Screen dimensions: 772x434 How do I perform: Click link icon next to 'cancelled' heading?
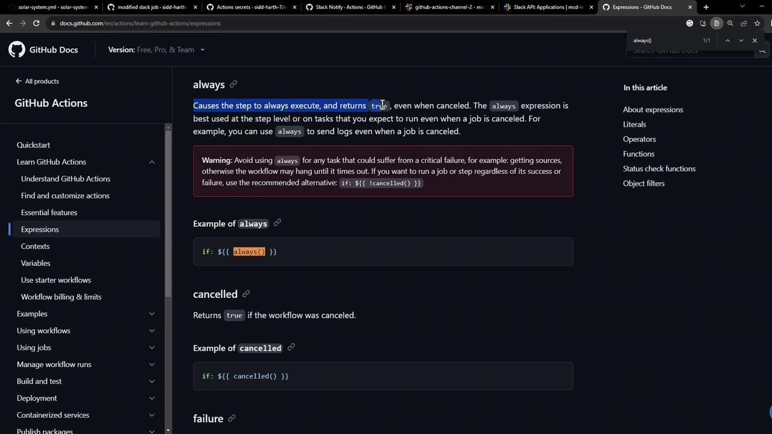pos(246,294)
